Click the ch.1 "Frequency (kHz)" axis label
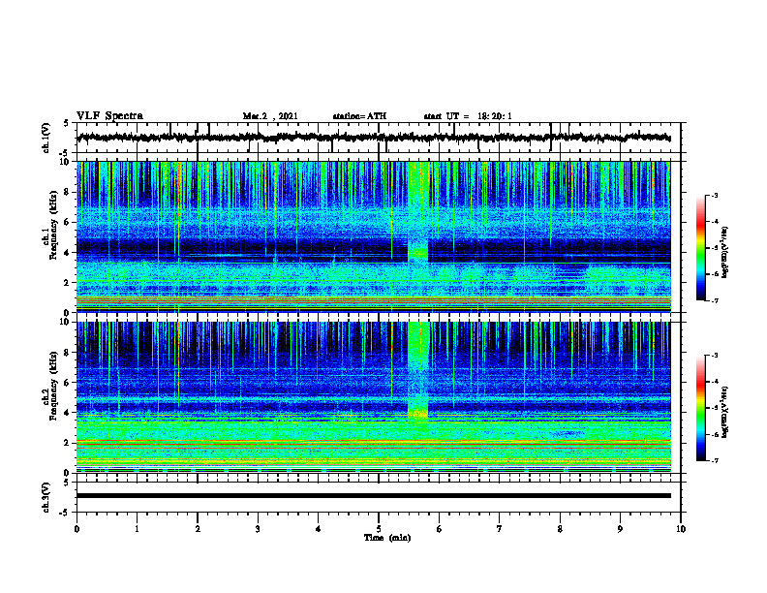The image size is (767, 593). point(53,225)
